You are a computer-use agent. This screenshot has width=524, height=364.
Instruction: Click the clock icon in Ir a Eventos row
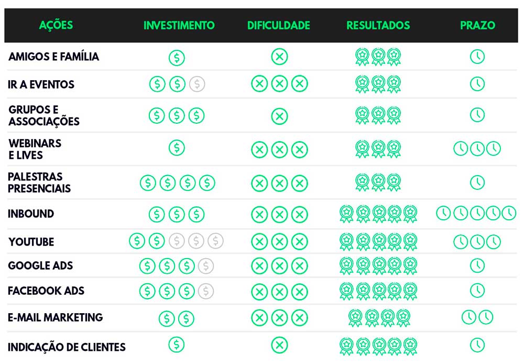coord(477,83)
